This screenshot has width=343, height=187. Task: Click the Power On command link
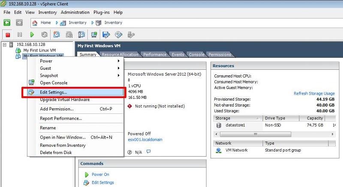click(100, 174)
